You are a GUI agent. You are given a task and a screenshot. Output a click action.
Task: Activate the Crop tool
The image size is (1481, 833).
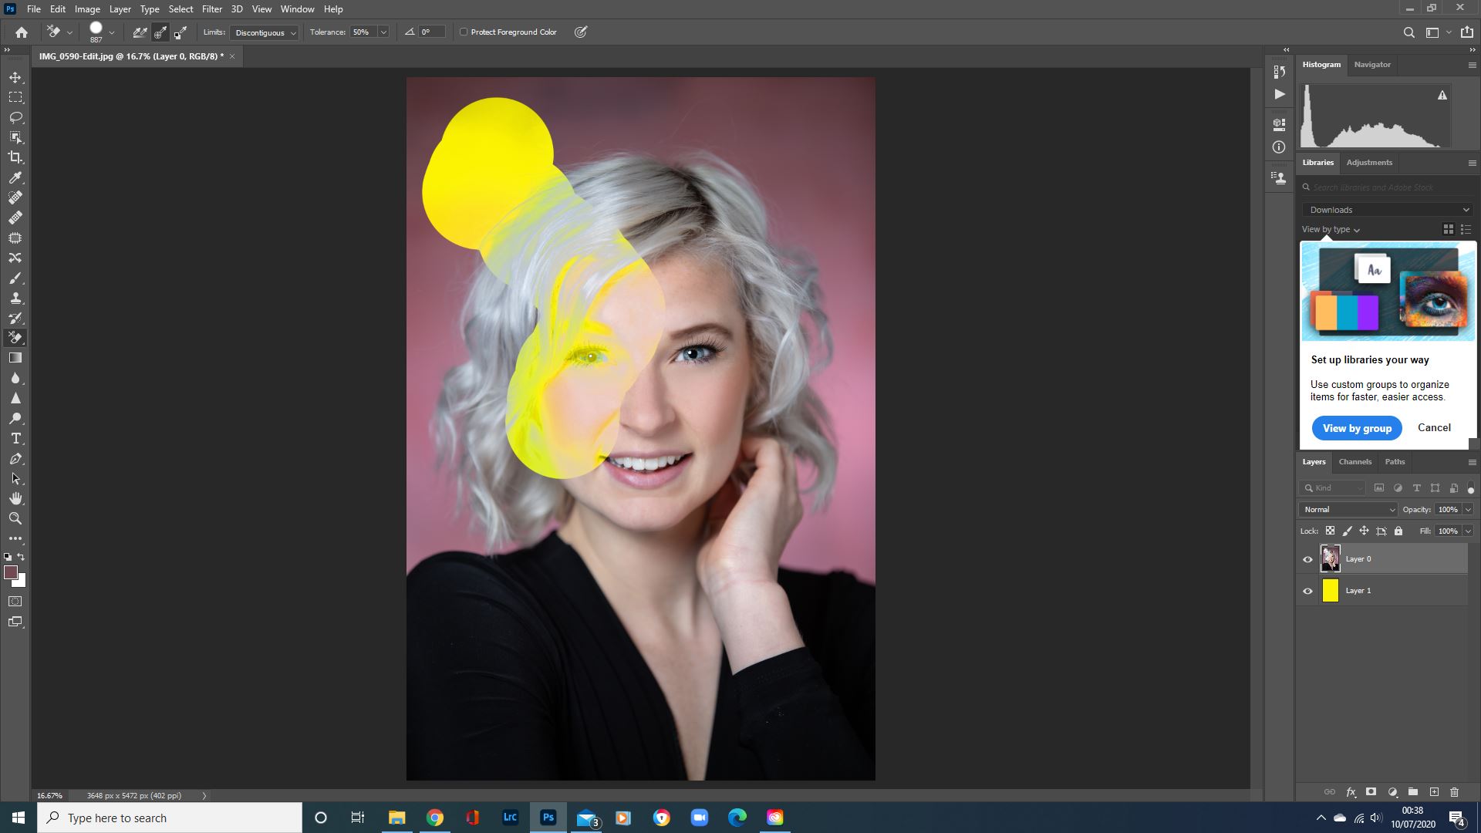point(15,157)
